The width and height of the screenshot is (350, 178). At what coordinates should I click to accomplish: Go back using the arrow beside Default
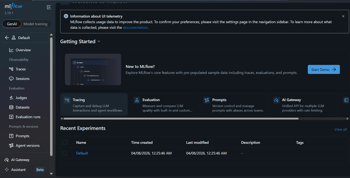pos(7,38)
